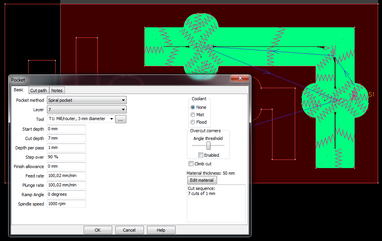Screen dimensions: 382x241
Task: Click the tool browse ellipsis button
Action: pos(121,119)
